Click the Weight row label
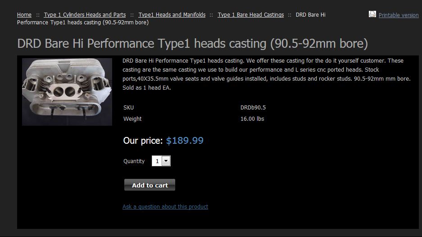 tap(132, 119)
